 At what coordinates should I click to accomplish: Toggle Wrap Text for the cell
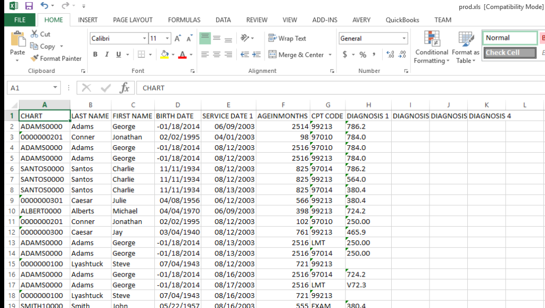(287, 38)
